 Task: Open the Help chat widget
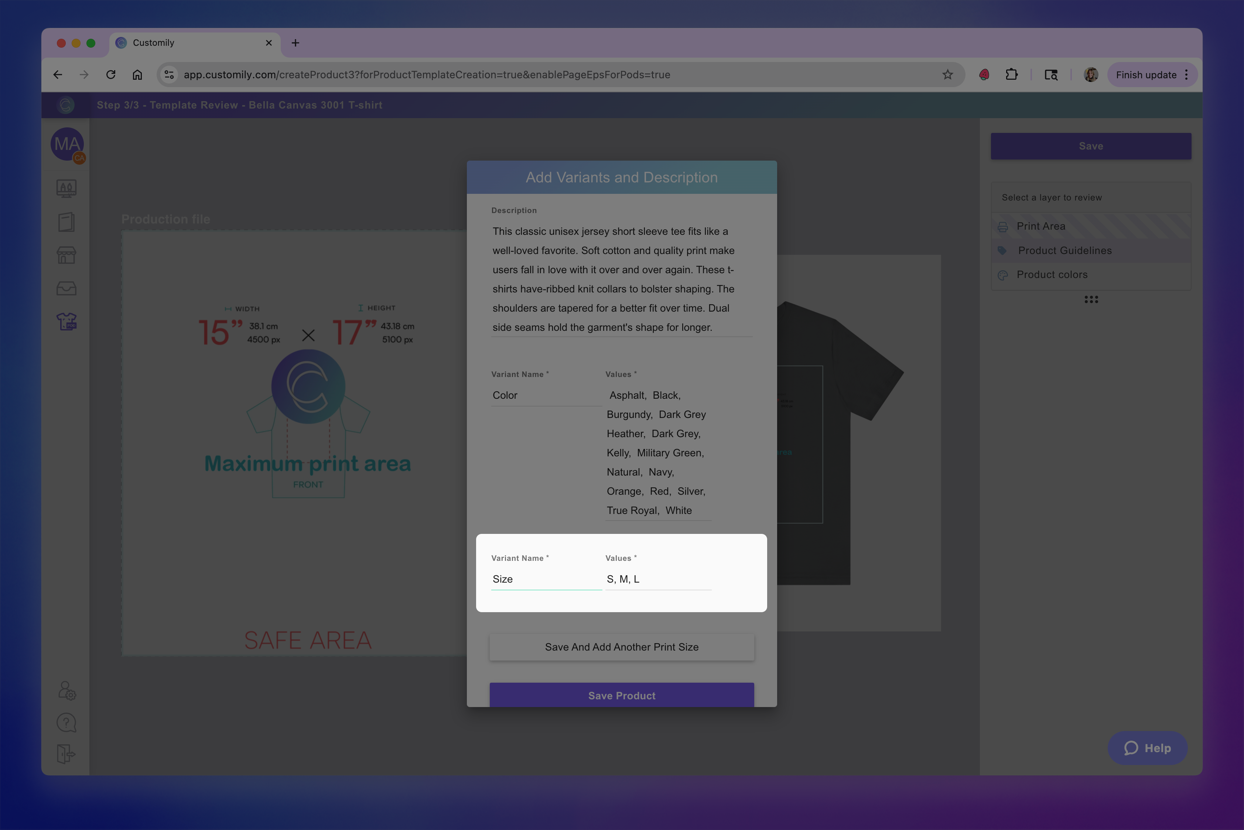1147,747
